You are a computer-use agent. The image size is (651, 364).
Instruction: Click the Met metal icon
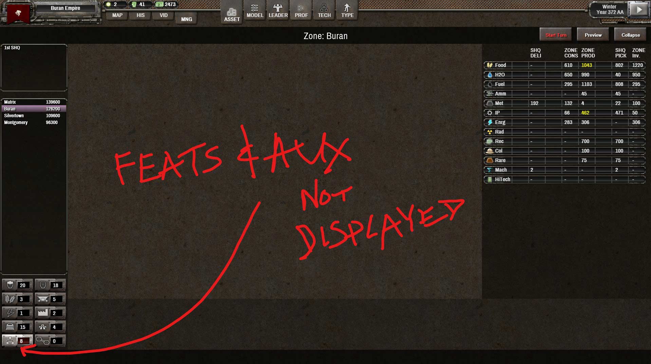click(x=489, y=103)
